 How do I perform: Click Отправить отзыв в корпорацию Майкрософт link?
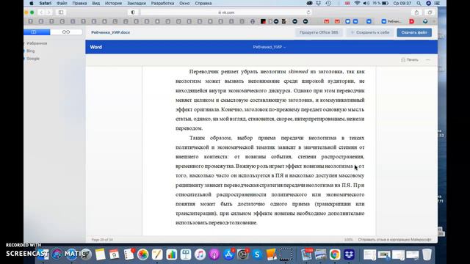coord(394,240)
